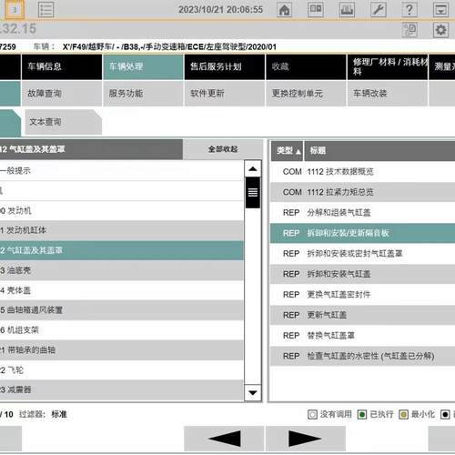
Task: Select the 飞轮 tree row
Action: pyautogui.click(x=122, y=369)
